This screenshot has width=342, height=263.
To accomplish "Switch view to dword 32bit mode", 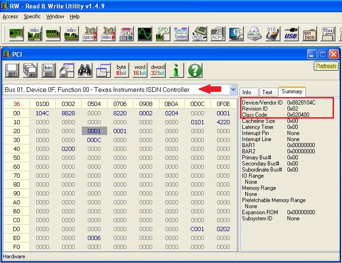I will 158,70.
